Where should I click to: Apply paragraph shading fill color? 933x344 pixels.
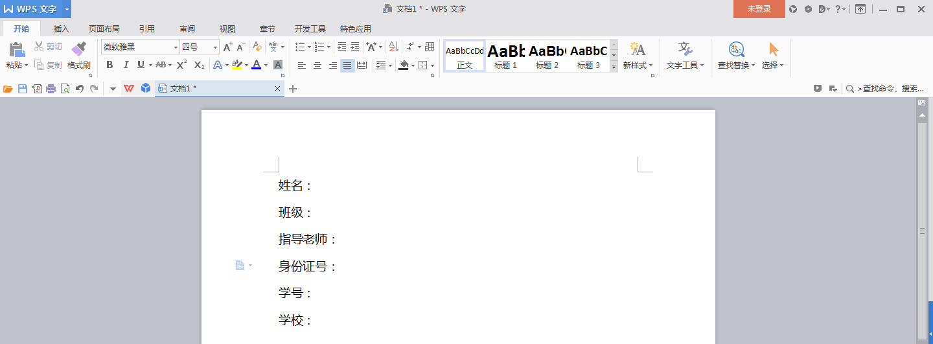pyautogui.click(x=404, y=65)
